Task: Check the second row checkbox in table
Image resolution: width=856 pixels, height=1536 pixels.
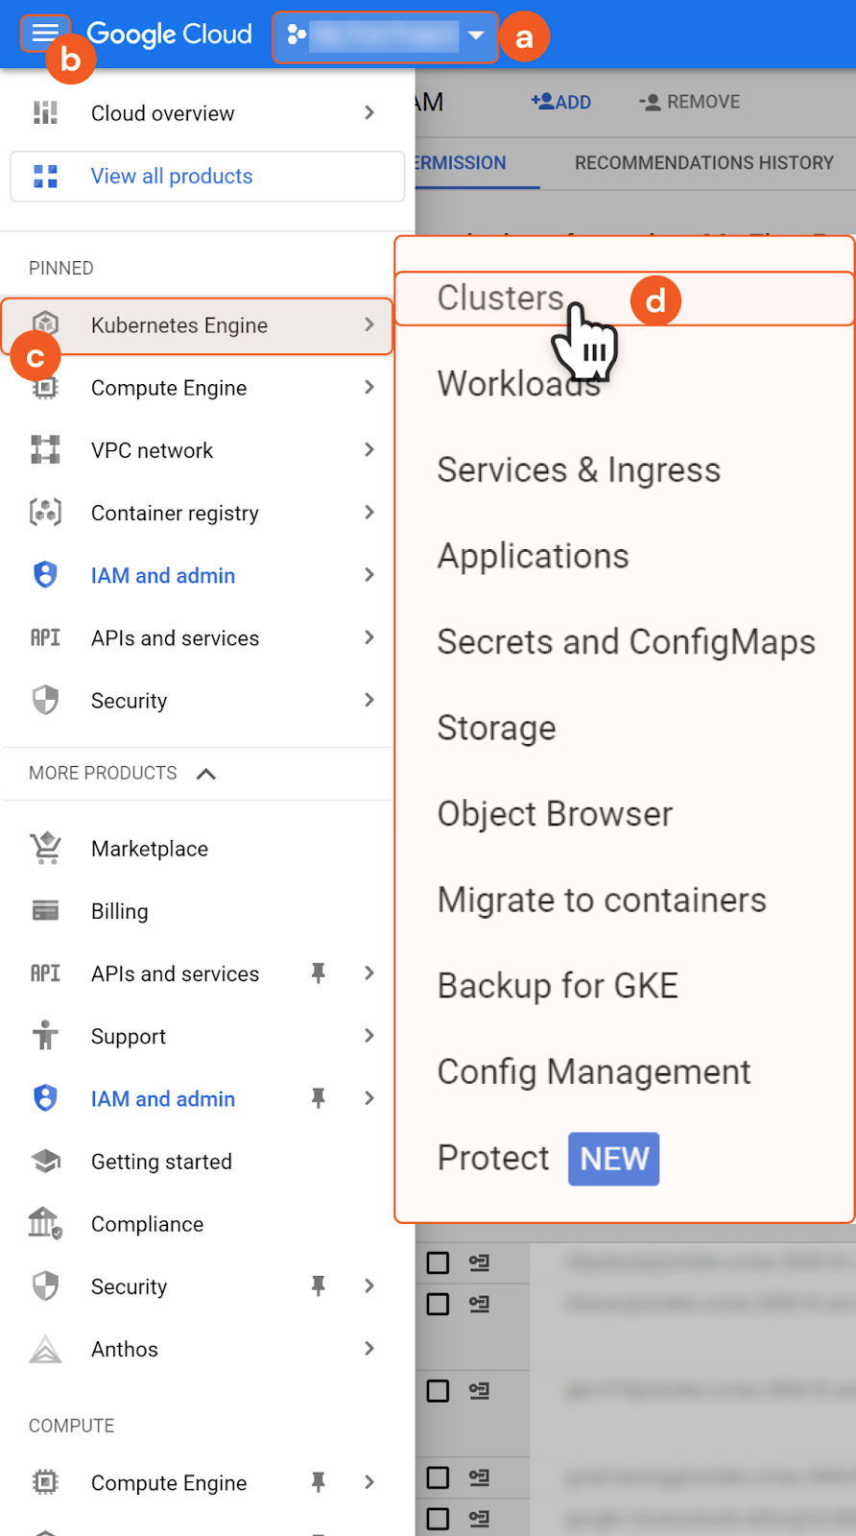Action: tap(438, 1304)
